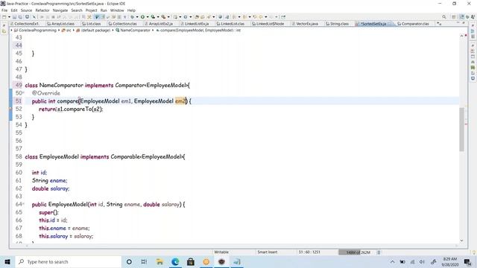
Task: Open the Window menu
Action: coord(117,10)
